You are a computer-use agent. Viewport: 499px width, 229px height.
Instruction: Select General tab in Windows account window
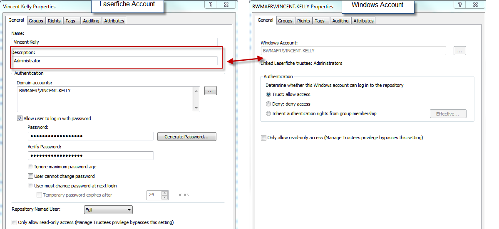click(x=266, y=20)
